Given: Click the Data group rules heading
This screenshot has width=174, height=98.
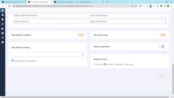Looking at the screenshot, I should click(x=101, y=35).
